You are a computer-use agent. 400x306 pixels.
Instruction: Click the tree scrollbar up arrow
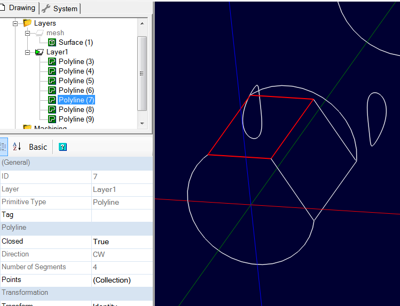click(142, 23)
